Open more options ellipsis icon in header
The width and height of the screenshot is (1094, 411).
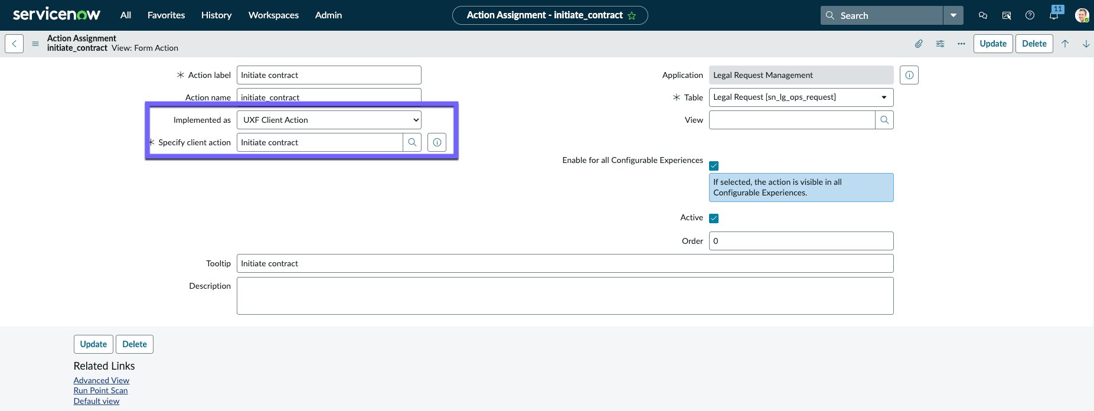(961, 44)
